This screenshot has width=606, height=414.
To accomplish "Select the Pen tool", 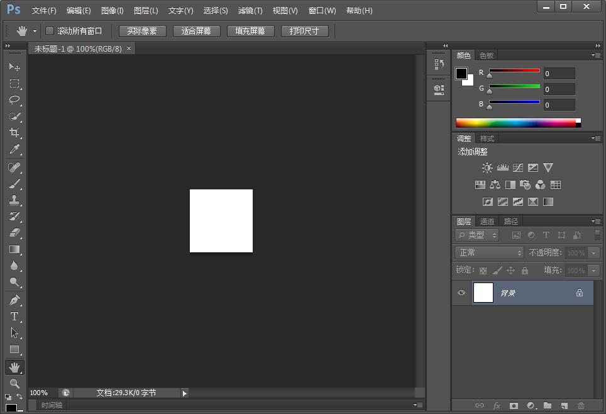I will (x=14, y=300).
